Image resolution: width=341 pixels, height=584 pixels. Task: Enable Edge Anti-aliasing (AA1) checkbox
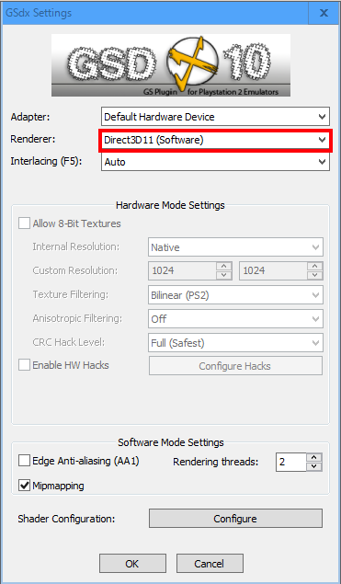coord(25,461)
